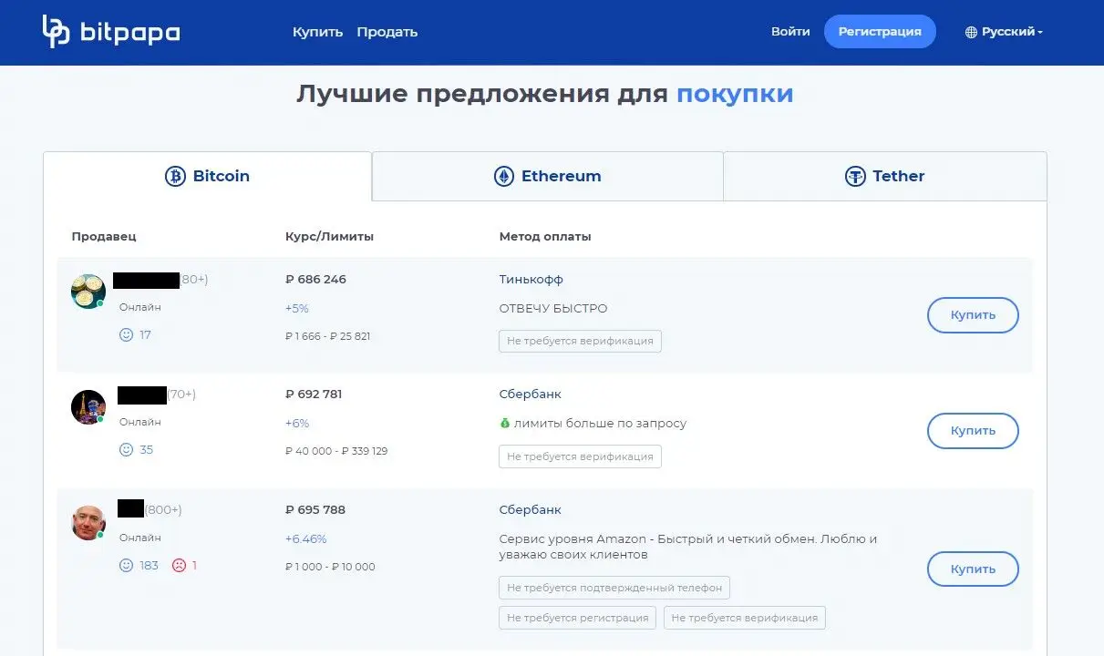Open the Продать menu in header

coord(387,32)
